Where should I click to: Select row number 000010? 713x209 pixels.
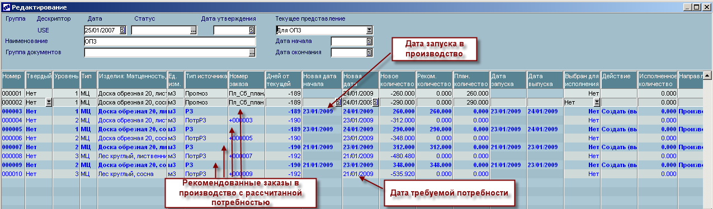12,174
